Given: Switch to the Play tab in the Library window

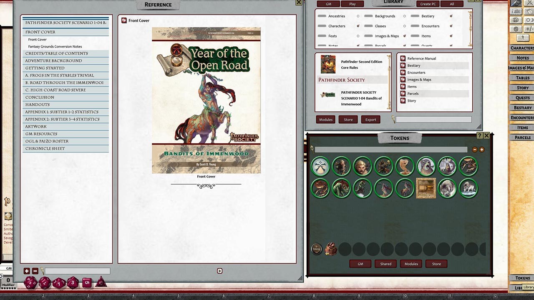Looking at the screenshot, I should tap(352, 4).
